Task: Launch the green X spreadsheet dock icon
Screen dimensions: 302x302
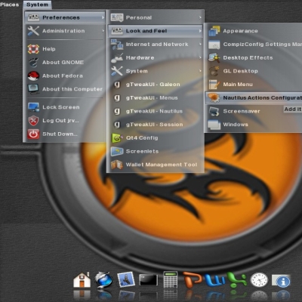Action: pyautogui.click(x=236, y=279)
